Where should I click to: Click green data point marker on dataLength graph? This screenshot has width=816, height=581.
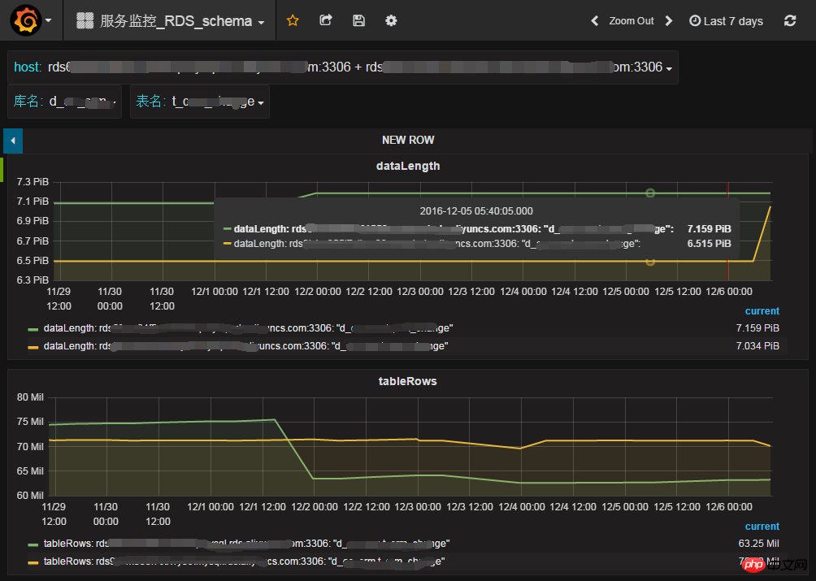click(x=650, y=193)
